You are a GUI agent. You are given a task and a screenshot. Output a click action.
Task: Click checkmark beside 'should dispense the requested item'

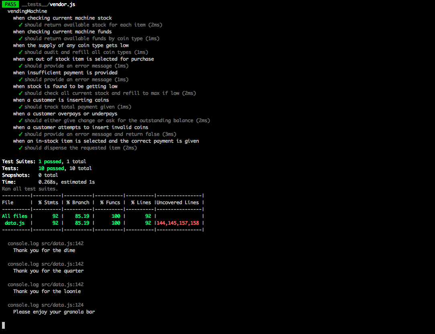pos(20,148)
